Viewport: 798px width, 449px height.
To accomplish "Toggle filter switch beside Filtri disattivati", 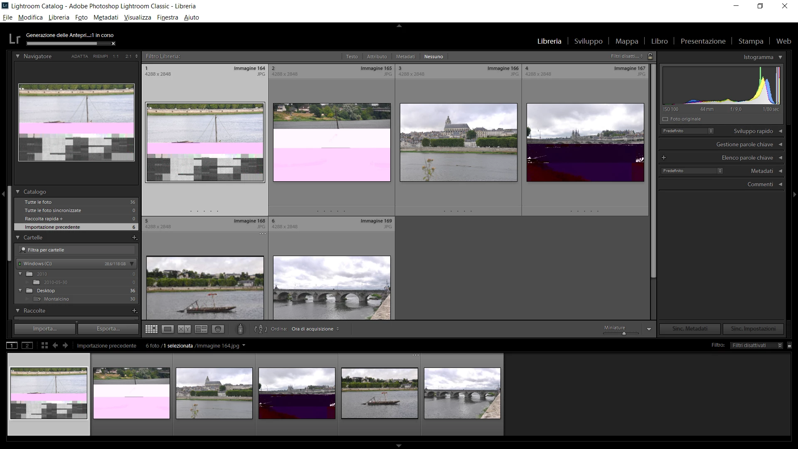I will 789,345.
